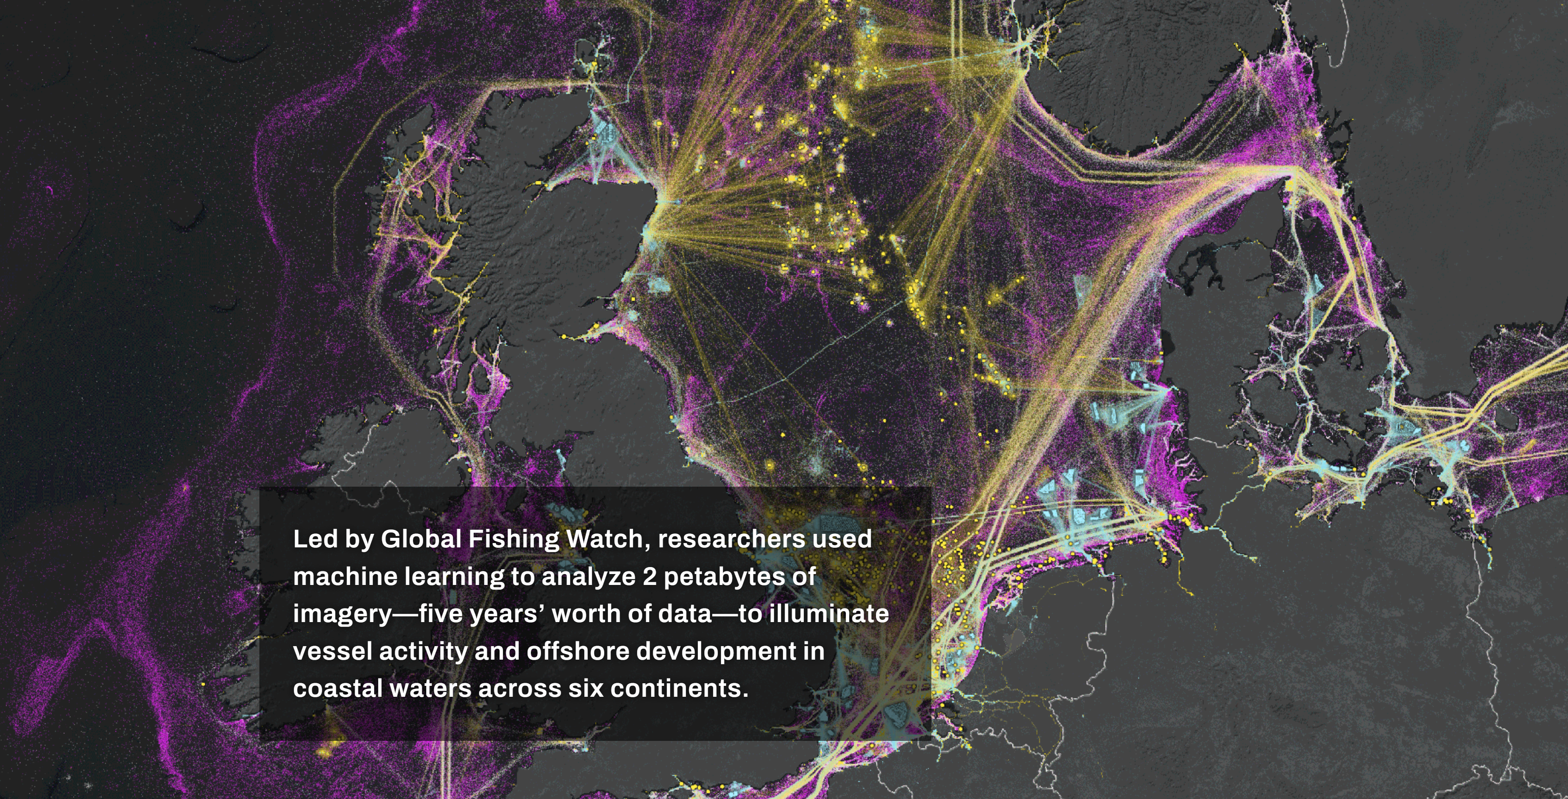The height and width of the screenshot is (799, 1568).
Task: Click the text "coastal waters across six continents."
Action: (520, 689)
